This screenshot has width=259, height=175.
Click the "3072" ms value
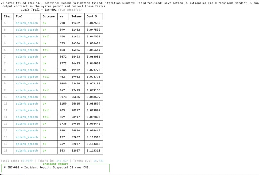(63, 57)
